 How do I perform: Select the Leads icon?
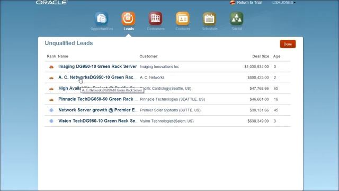coord(128,19)
